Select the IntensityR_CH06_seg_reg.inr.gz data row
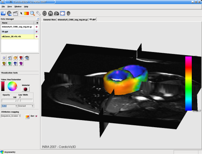202x154 pixels. pos(17,27)
